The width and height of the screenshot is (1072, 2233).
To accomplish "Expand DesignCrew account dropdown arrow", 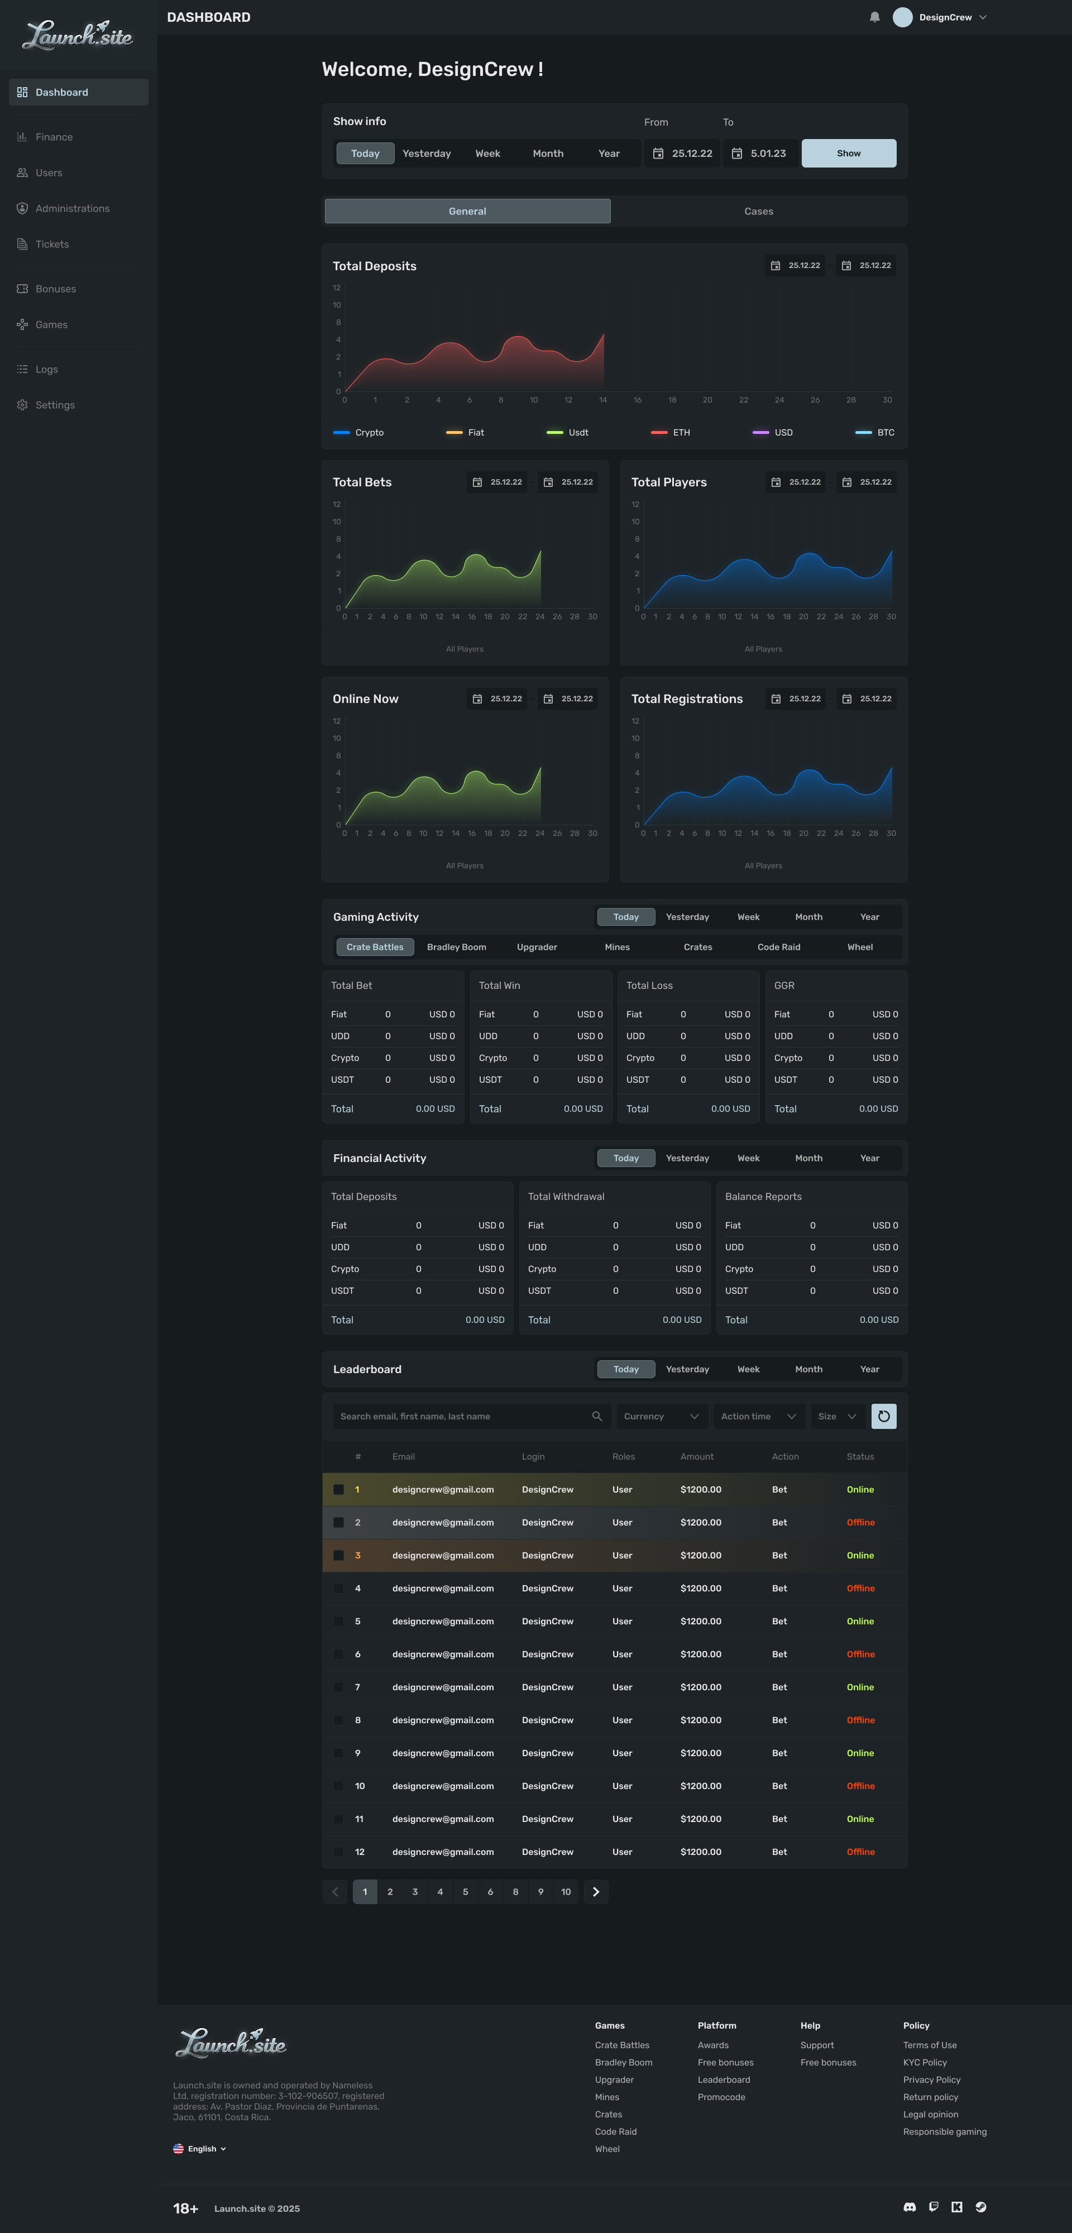I will [x=983, y=17].
